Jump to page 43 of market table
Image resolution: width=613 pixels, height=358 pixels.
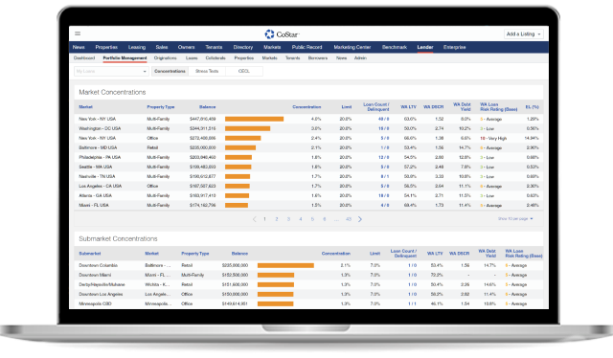pyautogui.click(x=349, y=219)
